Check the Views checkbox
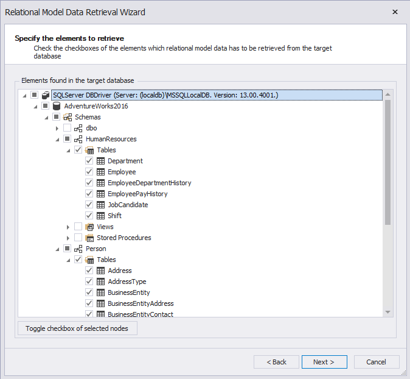The width and height of the screenshot is (410, 379). coord(78,226)
